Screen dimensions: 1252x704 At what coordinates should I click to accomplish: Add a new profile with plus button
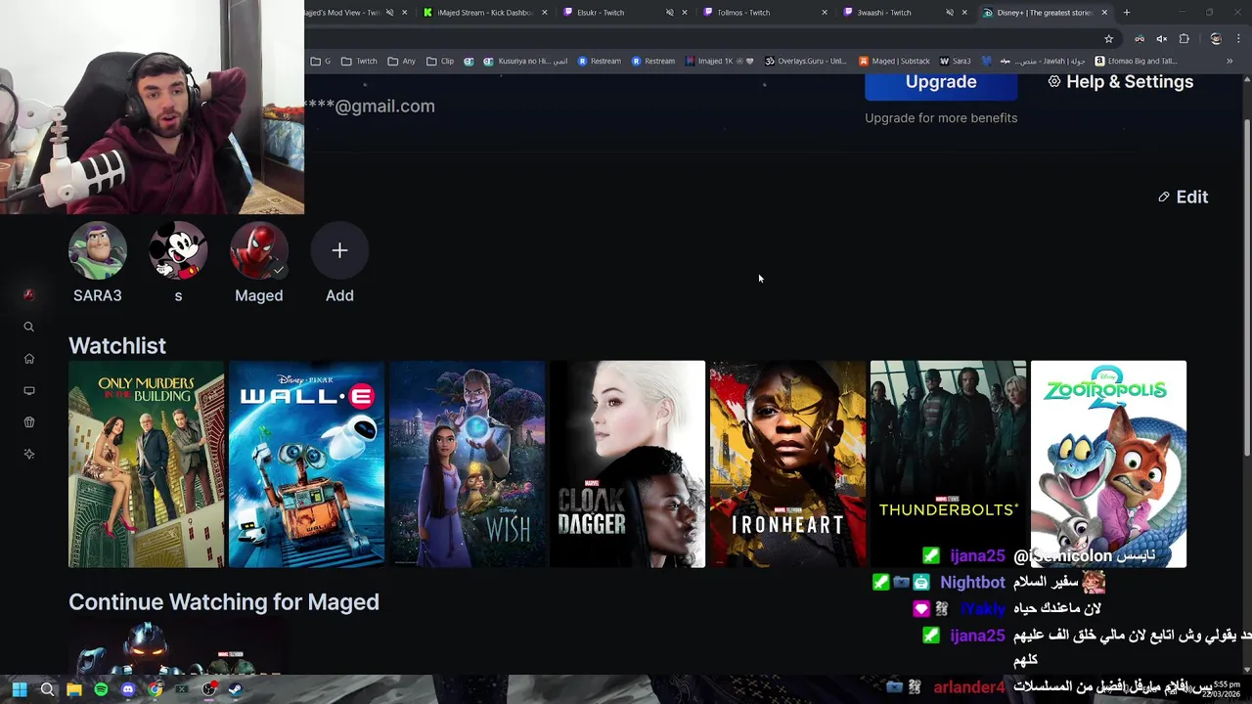[x=339, y=251]
